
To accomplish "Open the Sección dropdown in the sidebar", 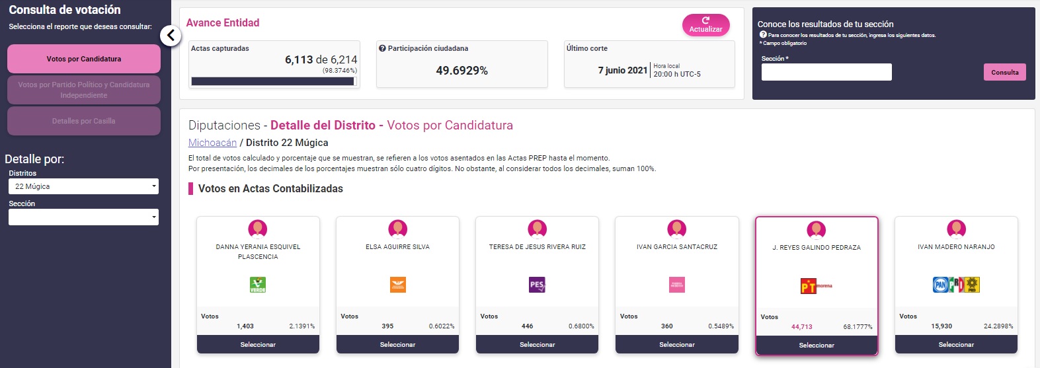I will (83, 217).
